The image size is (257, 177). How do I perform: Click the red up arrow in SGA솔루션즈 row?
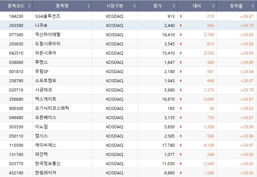coord(181,16)
